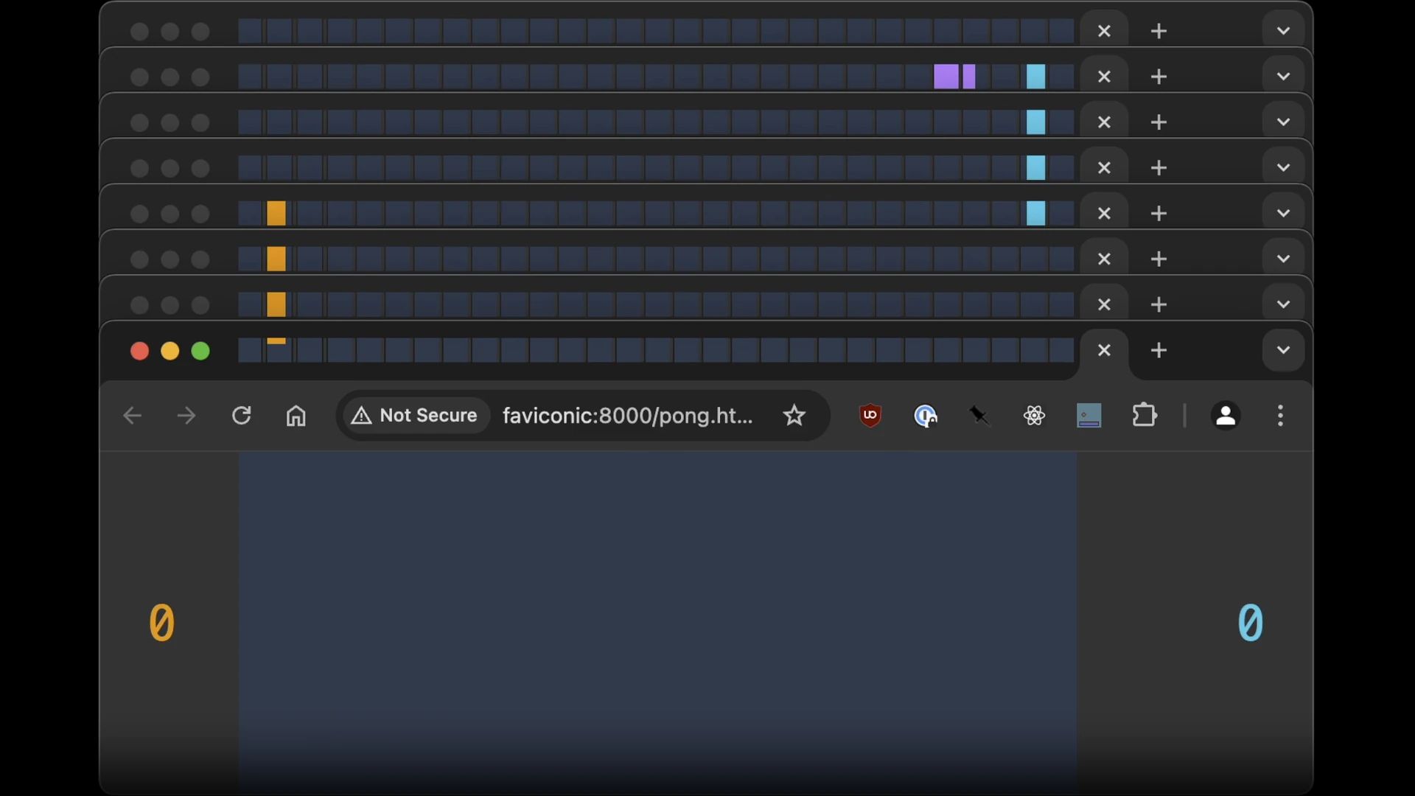Open the Extensions puzzle-piece menu
The image size is (1415, 796).
[x=1145, y=416]
